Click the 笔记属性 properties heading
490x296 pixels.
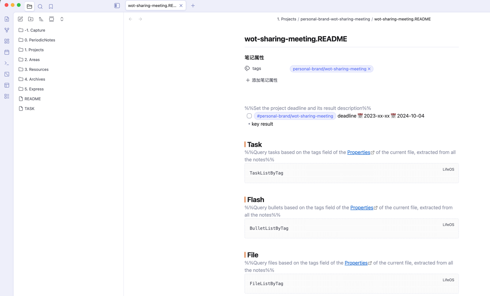click(254, 58)
